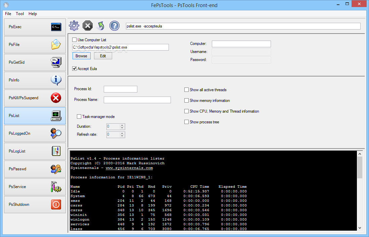Select the PsService tool

(35, 187)
